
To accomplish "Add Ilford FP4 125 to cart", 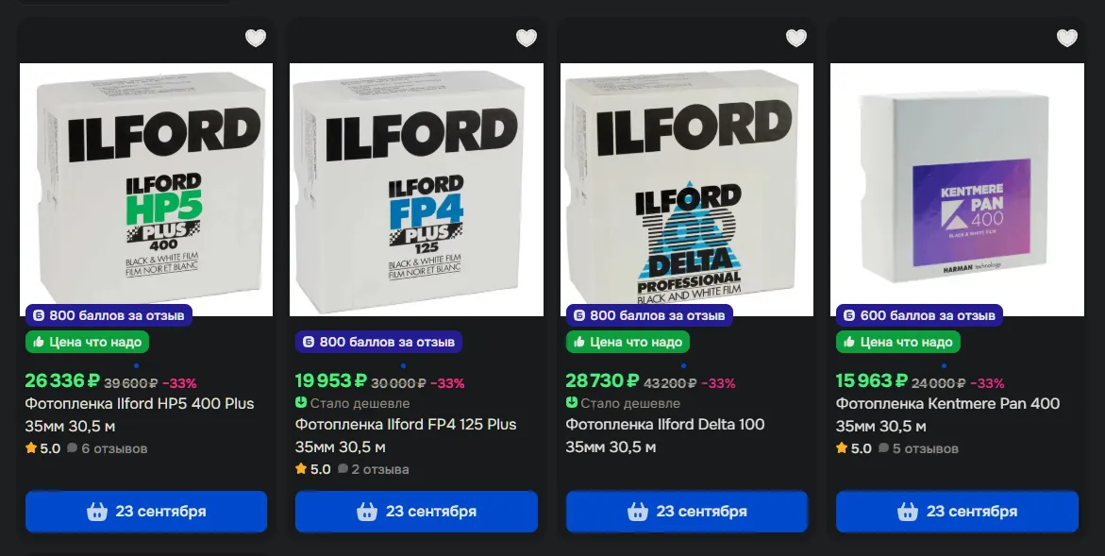I will (x=416, y=512).
